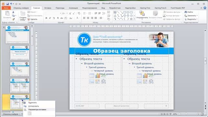Decrease font size with the small A button
This screenshot has width=208, height=117.
[x=74, y=13]
